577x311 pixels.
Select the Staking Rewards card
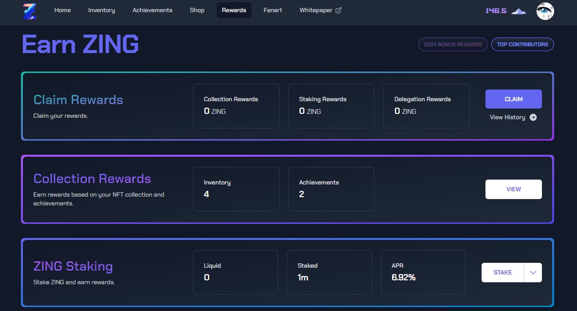click(331, 106)
